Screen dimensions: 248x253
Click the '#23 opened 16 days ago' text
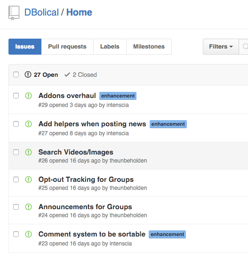click(x=70, y=244)
